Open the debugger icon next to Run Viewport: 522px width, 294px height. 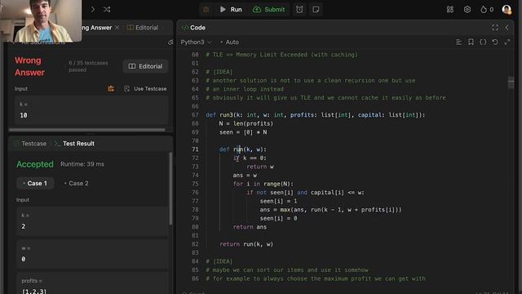pyautogui.click(x=206, y=9)
